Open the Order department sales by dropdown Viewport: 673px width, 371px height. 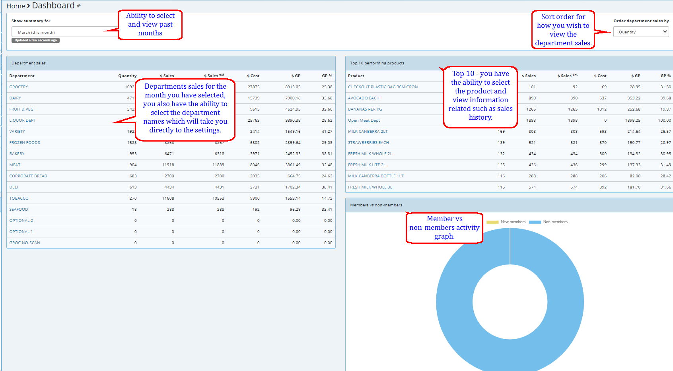641,32
